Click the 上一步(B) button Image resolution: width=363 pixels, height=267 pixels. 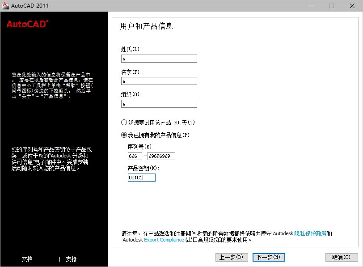pos(232,257)
